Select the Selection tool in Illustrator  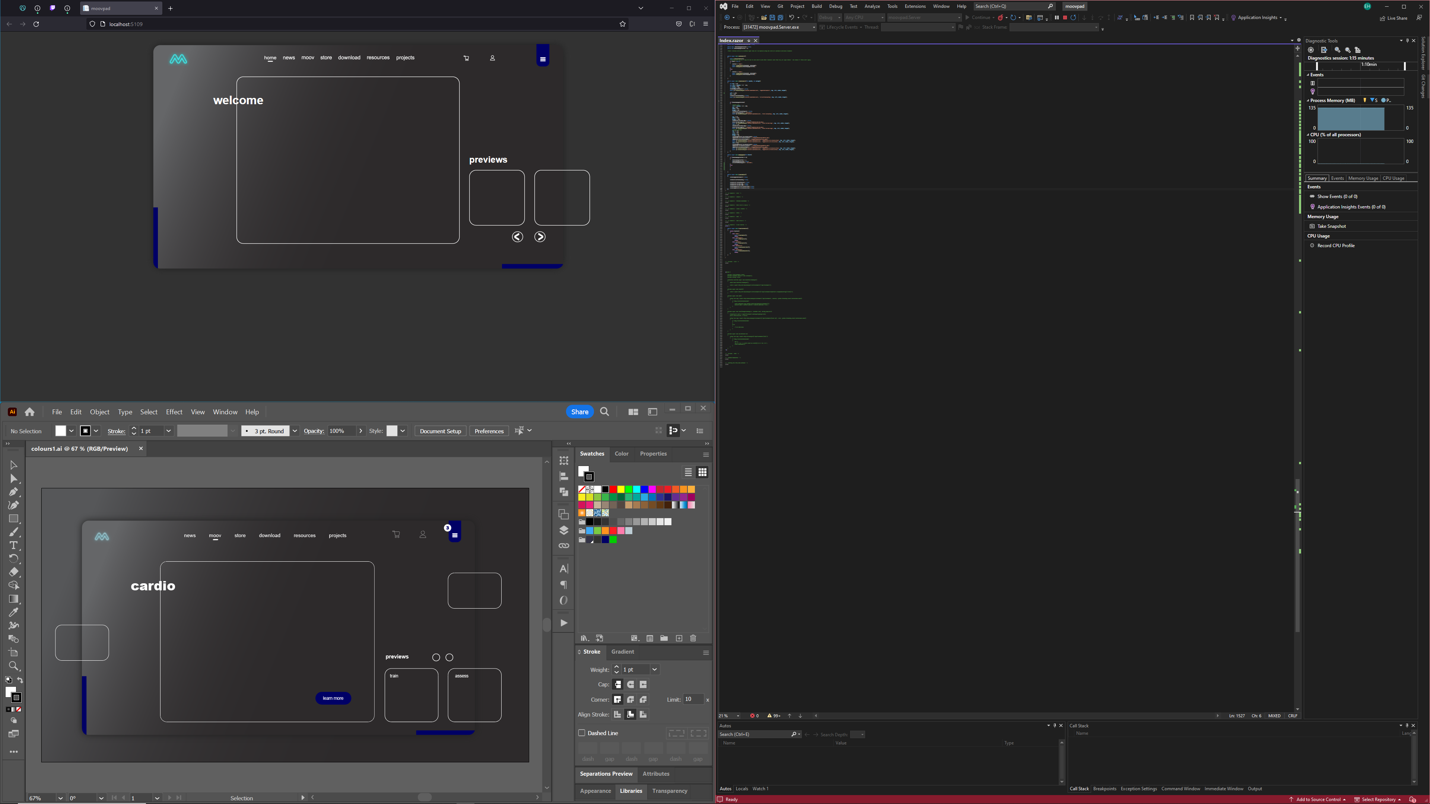(x=13, y=465)
